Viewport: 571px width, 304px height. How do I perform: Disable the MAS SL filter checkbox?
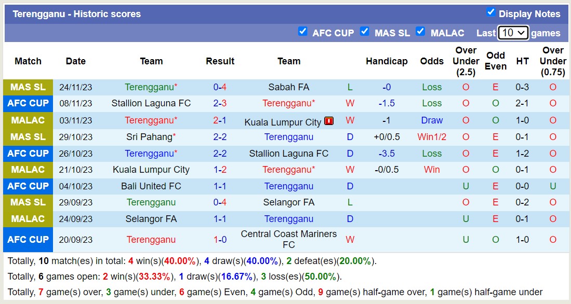pyautogui.click(x=365, y=32)
